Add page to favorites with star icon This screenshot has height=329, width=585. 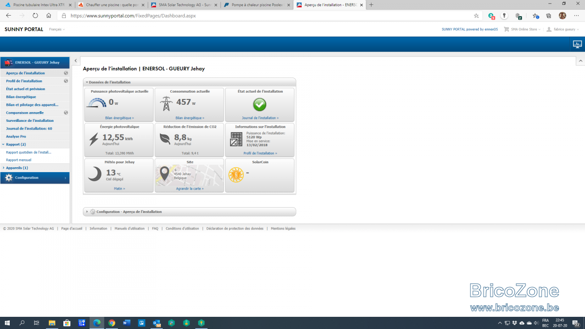click(476, 16)
